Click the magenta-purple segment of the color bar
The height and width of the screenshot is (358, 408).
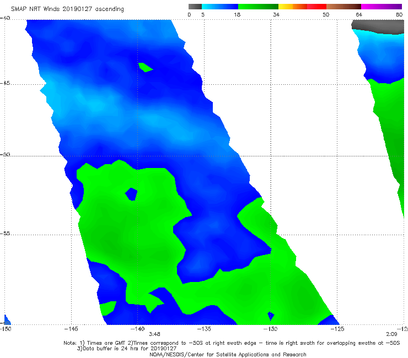click(382, 7)
